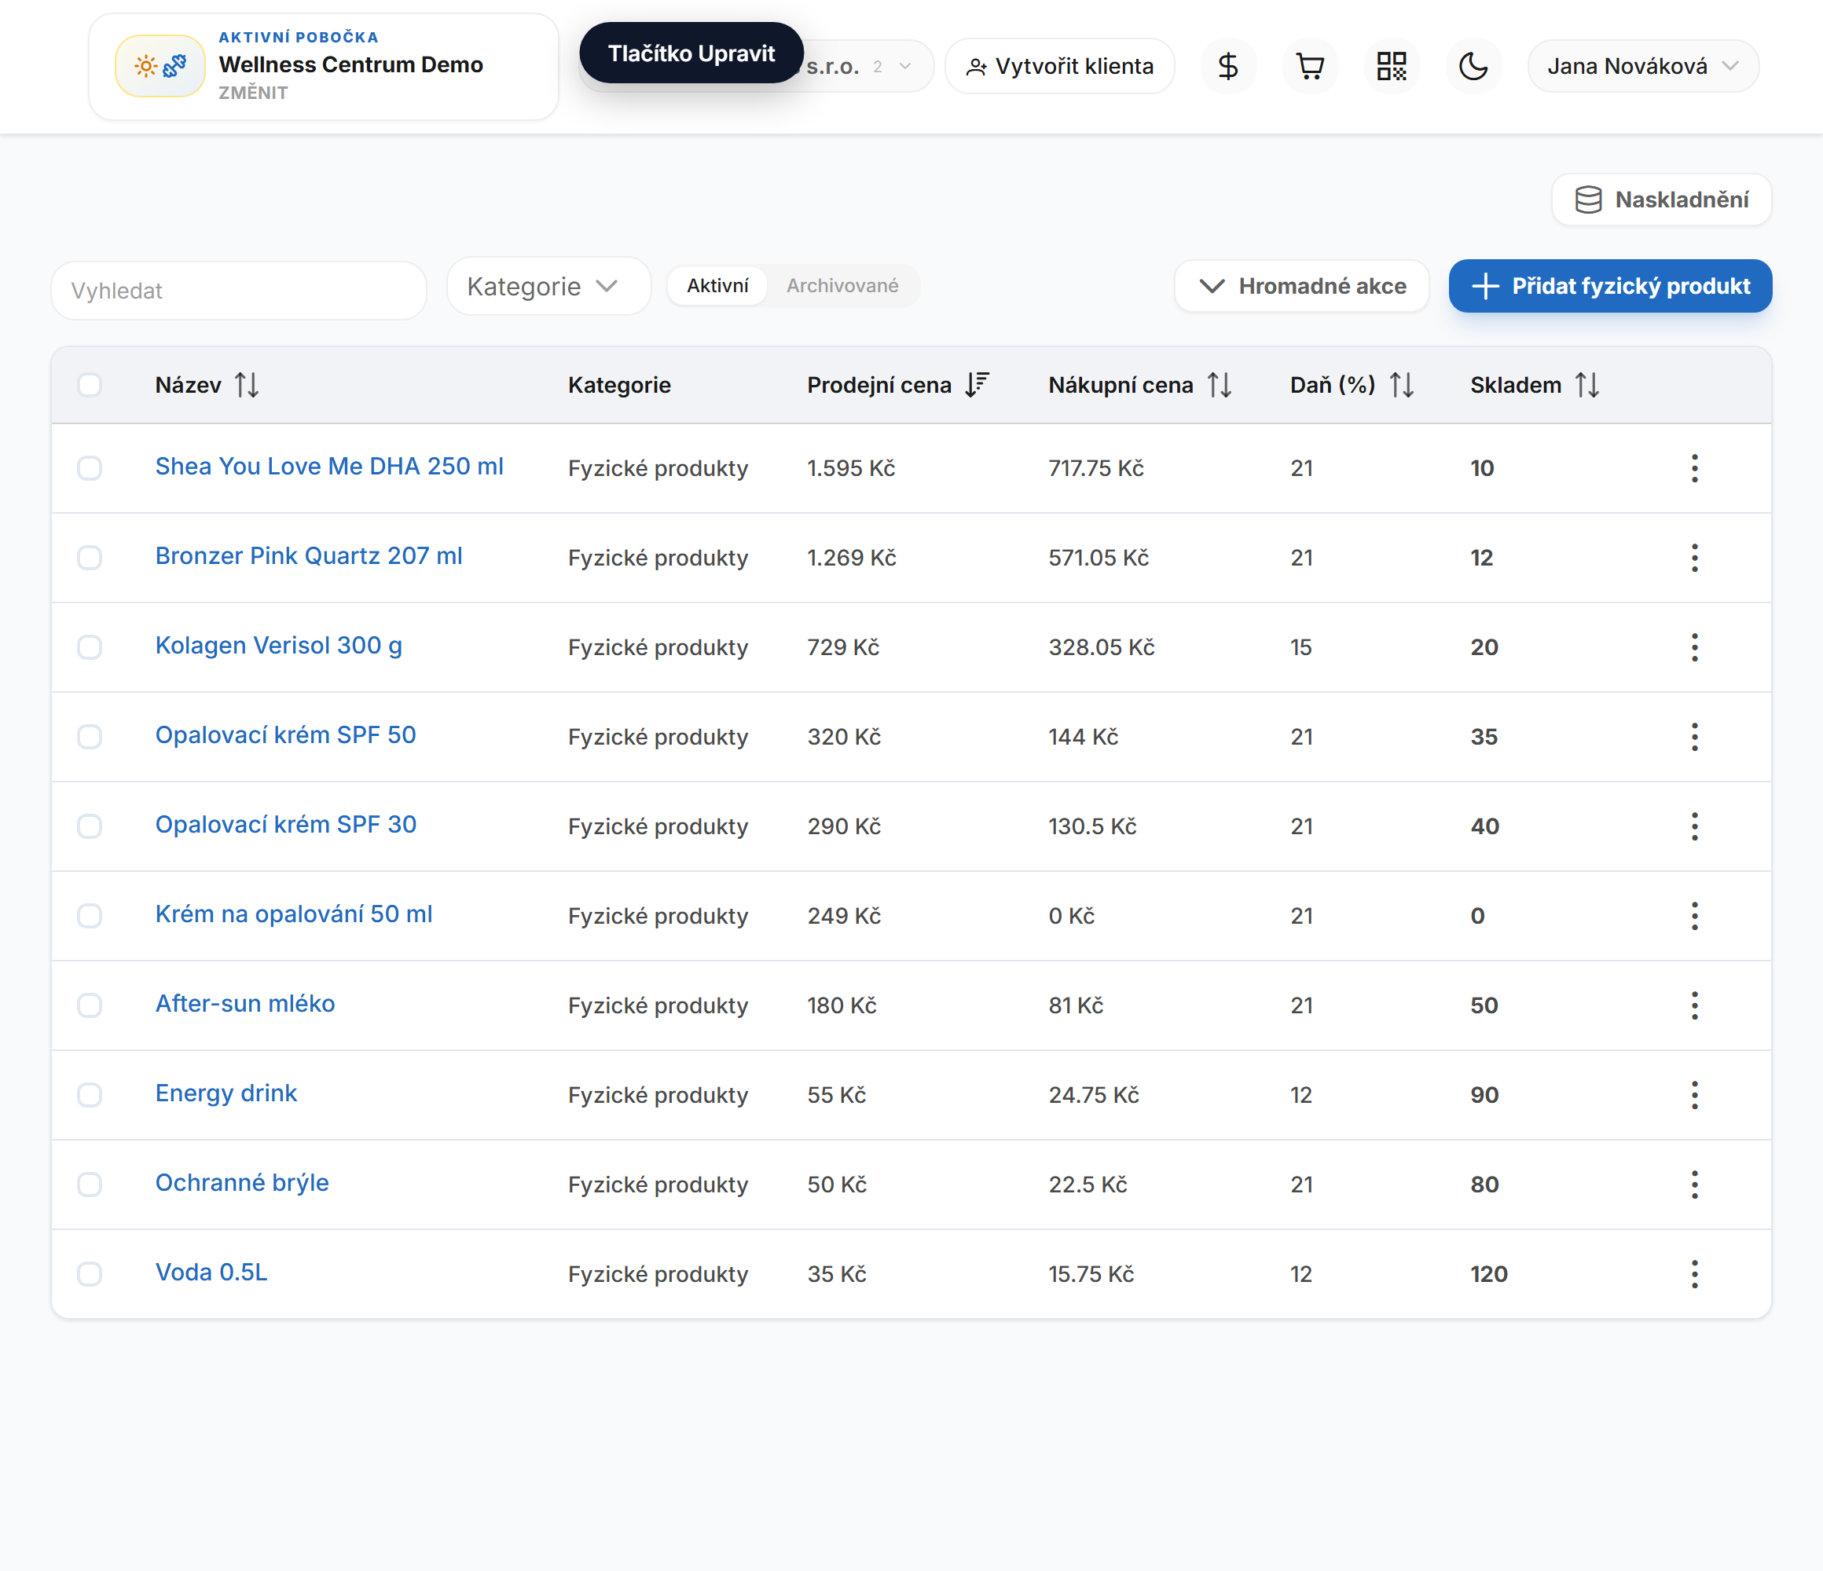Open three-dot menu for Voda 0.5L
Viewport: 1823px width, 1571px height.
(1695, 1275)
